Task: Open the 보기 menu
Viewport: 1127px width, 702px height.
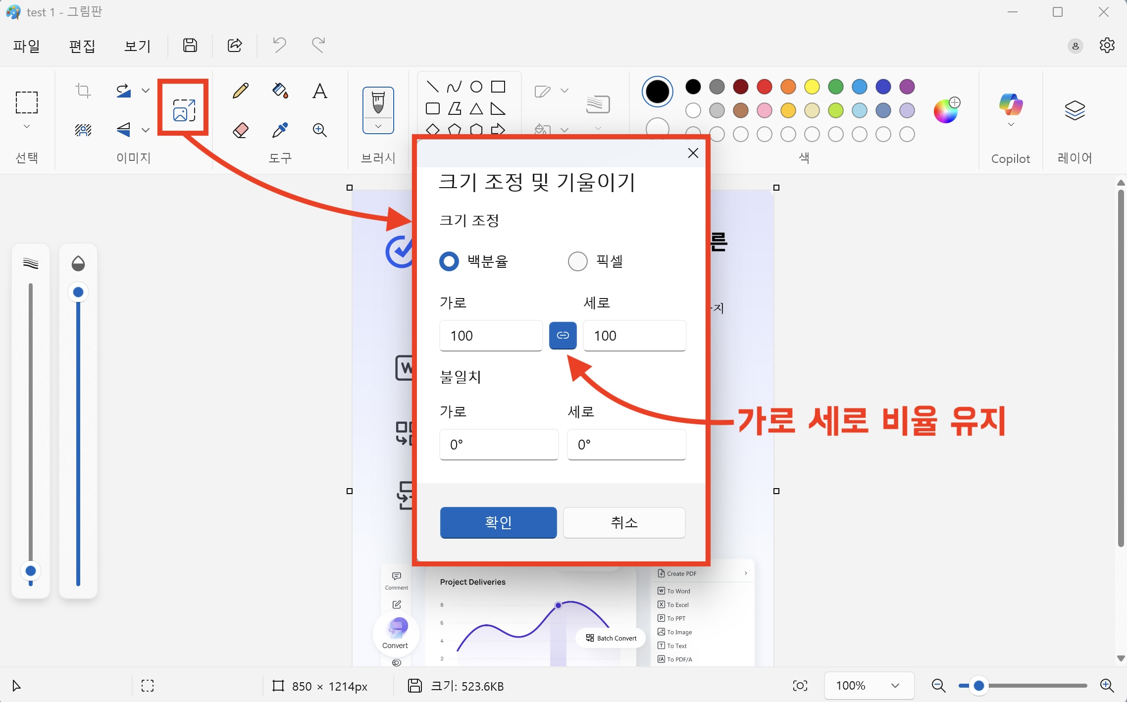Action: 137,46
